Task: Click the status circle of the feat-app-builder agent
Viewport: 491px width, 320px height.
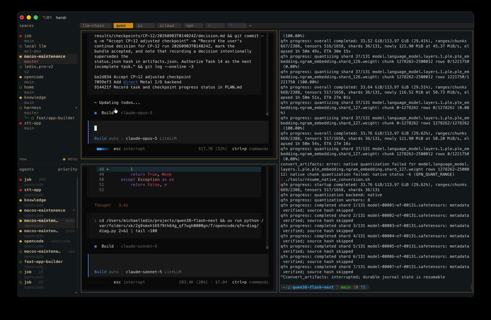Action: click(x=21, y=262)
